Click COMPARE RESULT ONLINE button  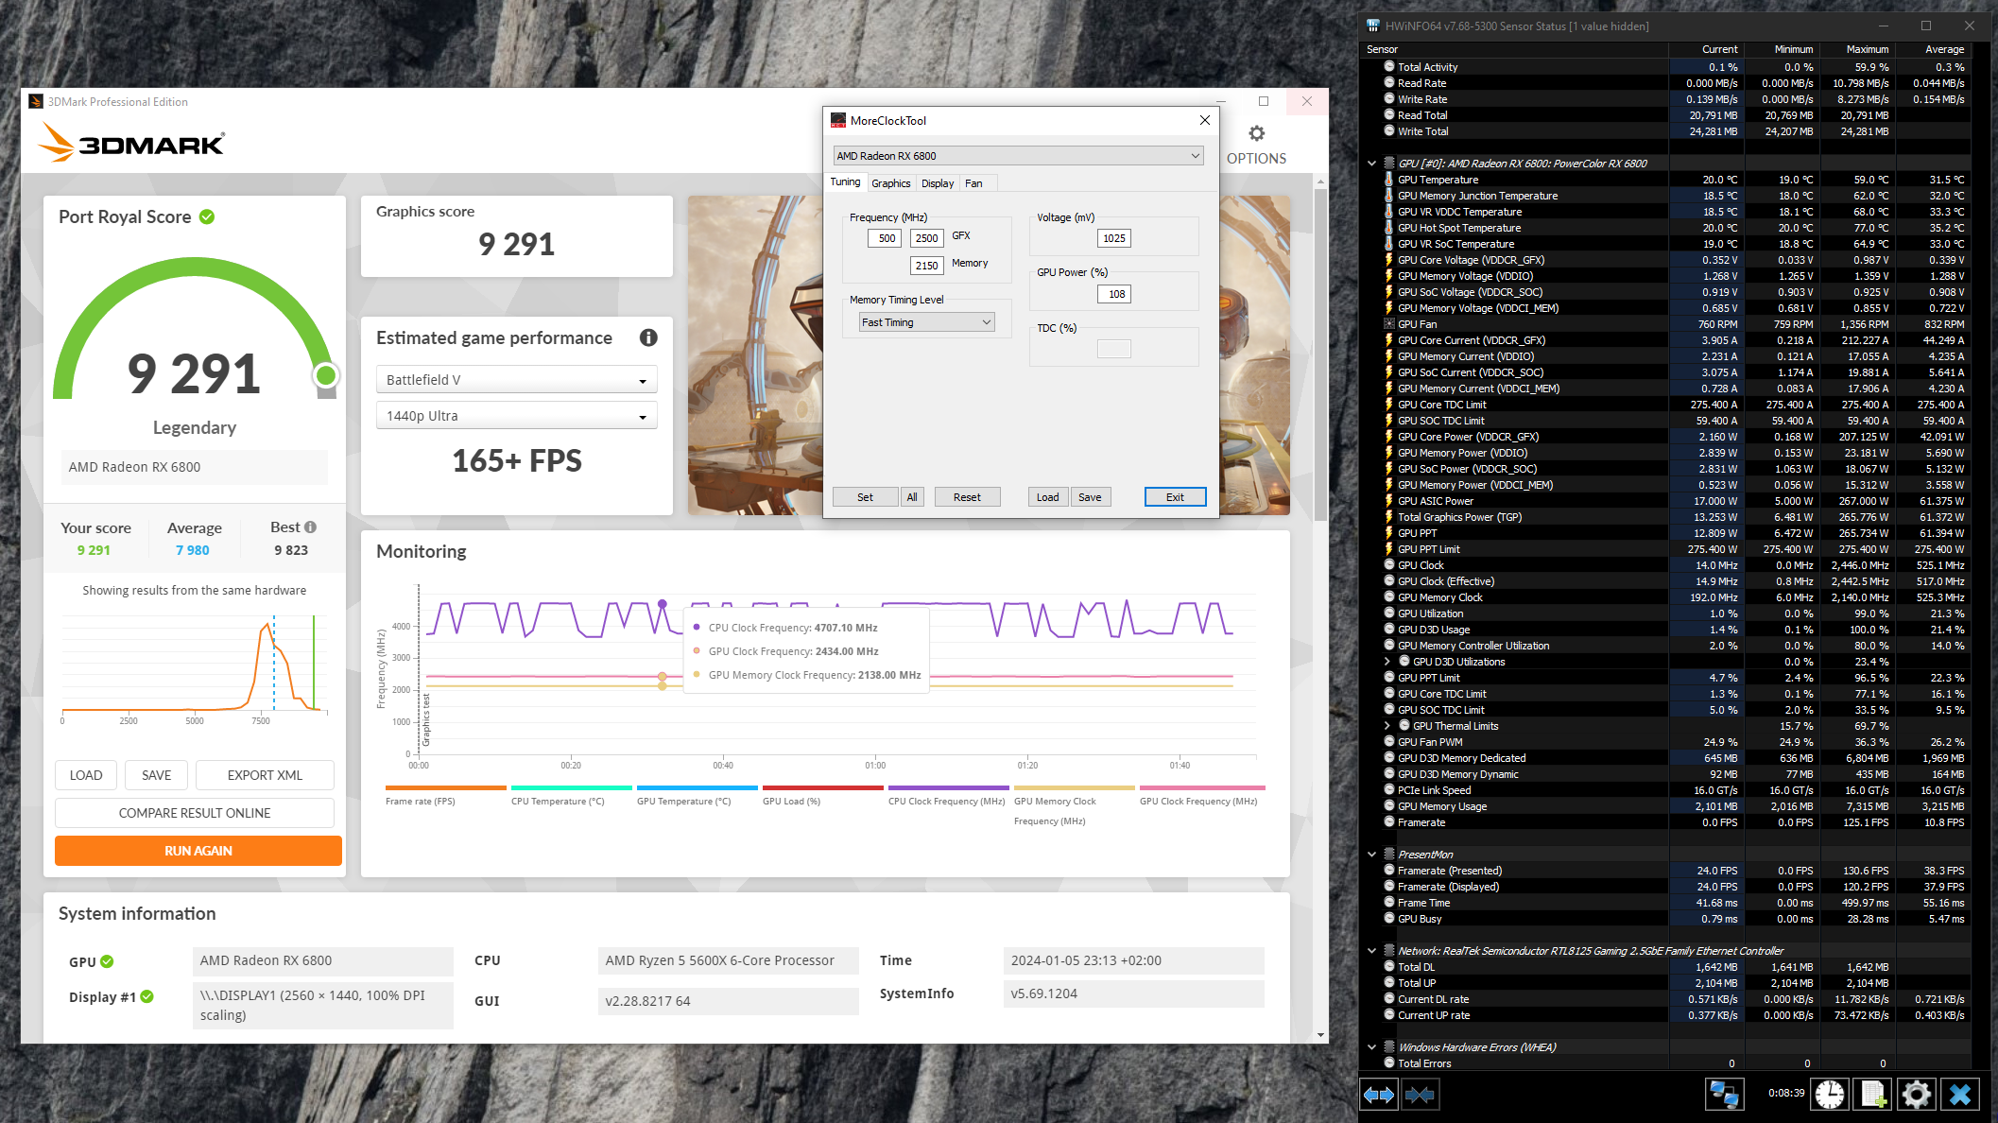(x=195, y=813)
